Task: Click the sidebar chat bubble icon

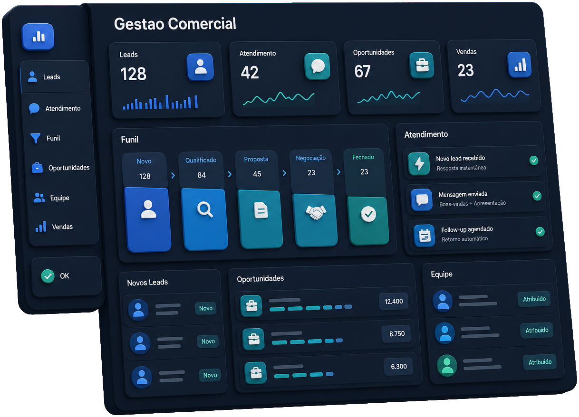Action: [x=34, y=108]
